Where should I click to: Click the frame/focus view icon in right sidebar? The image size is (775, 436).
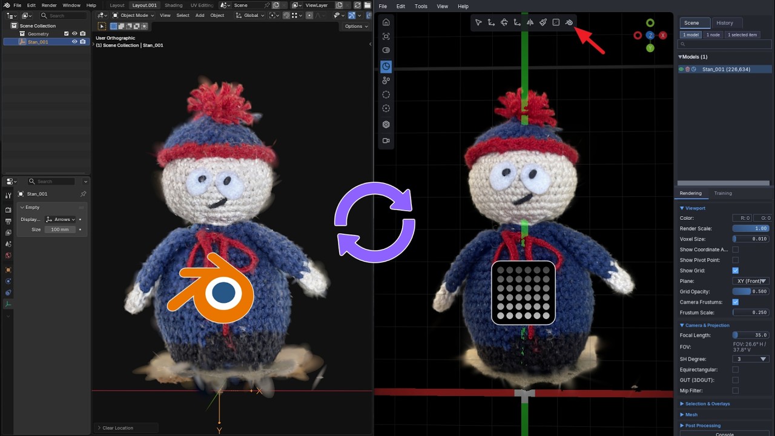pyautogui.click(x=386, y=36)
